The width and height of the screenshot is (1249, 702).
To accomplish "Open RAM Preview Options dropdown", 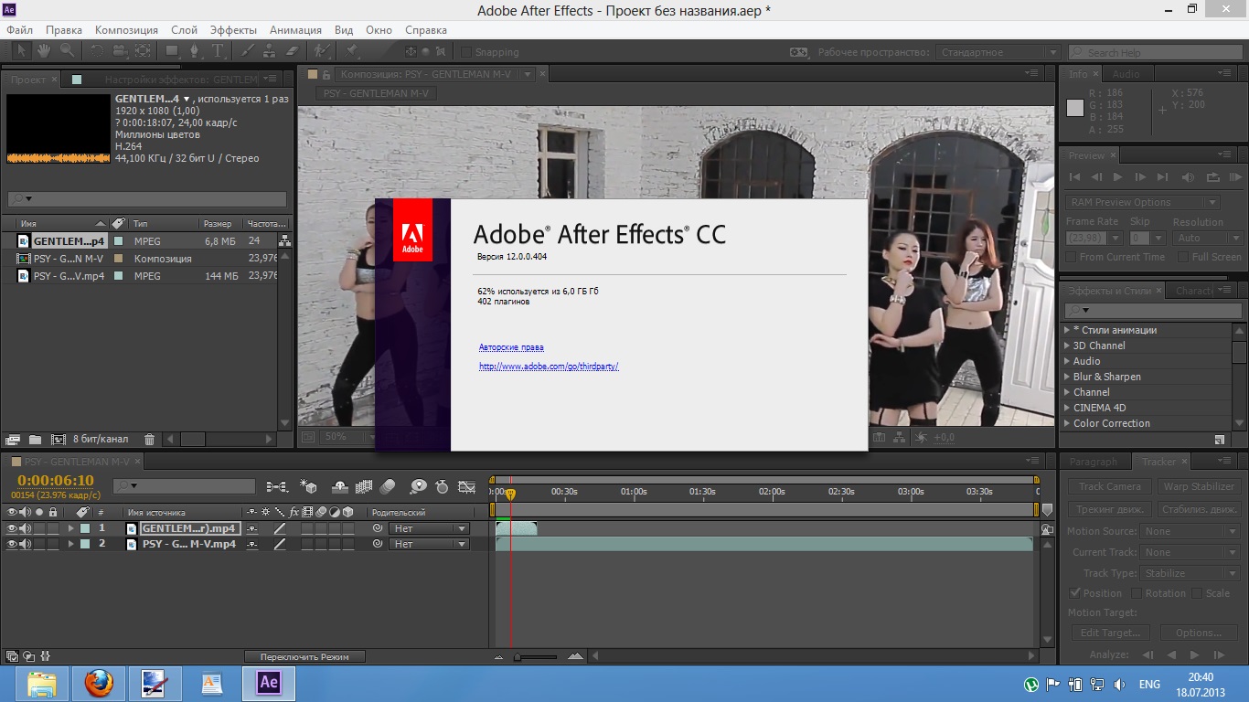I will pyautogui.click(x=1143, y=202).
